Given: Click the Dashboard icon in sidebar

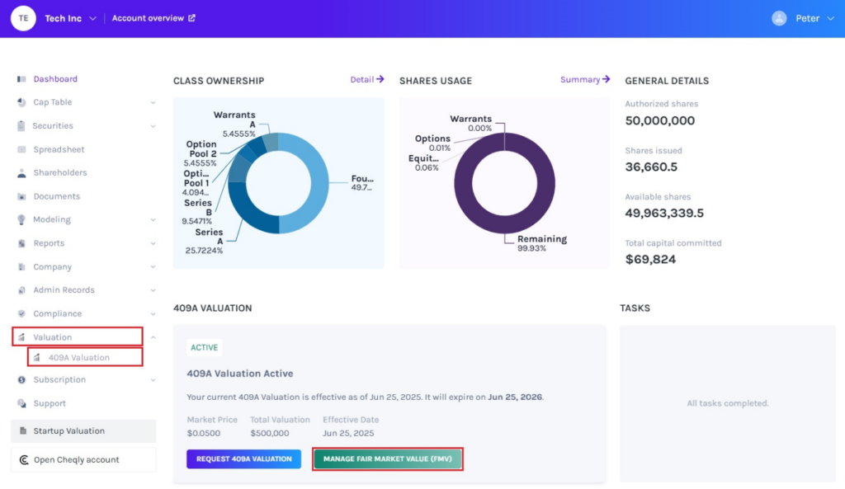Looking at the screenshot, I should pyautogui.click(x=21, y=79).
